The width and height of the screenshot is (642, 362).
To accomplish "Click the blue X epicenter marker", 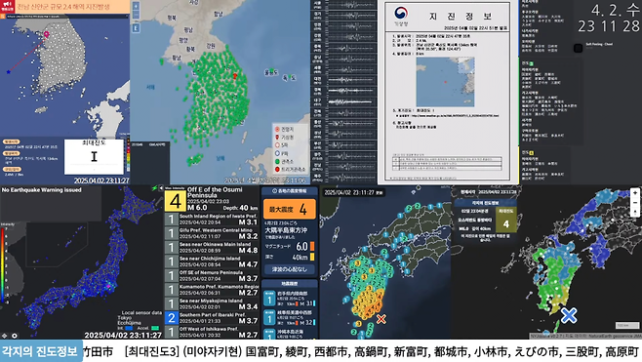I will point(569,315).
